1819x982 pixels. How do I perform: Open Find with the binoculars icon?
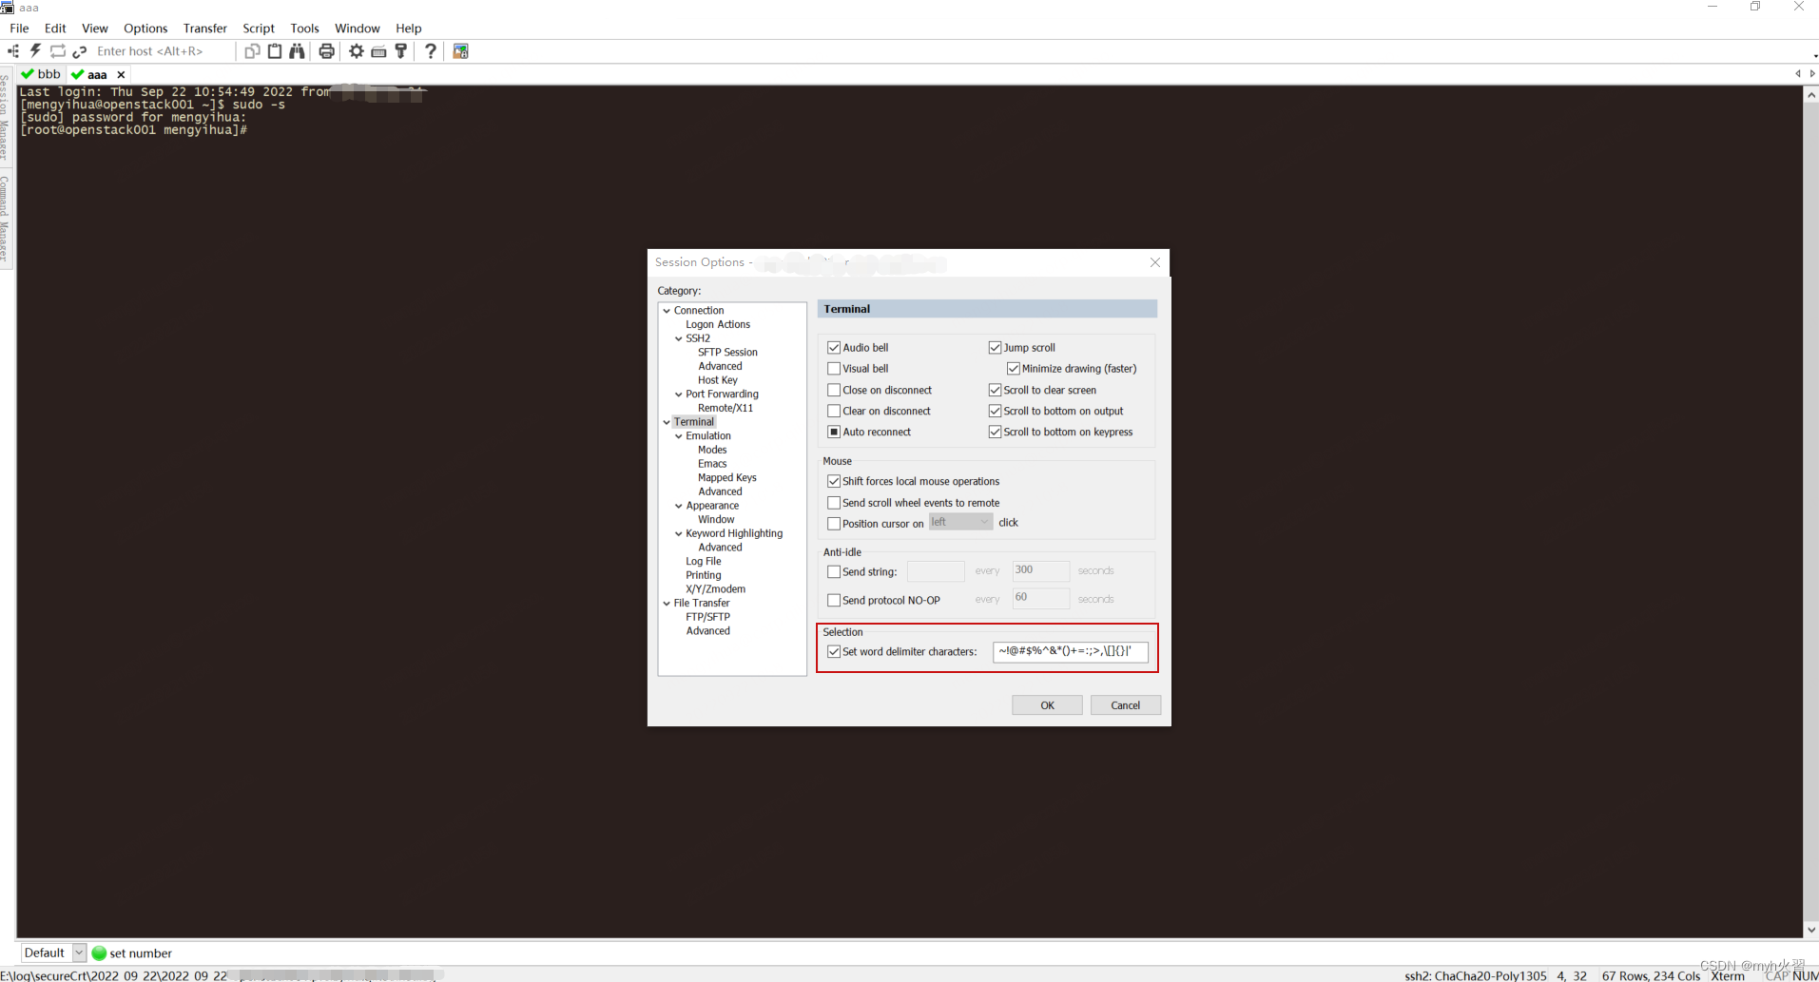tap(298, 51)
